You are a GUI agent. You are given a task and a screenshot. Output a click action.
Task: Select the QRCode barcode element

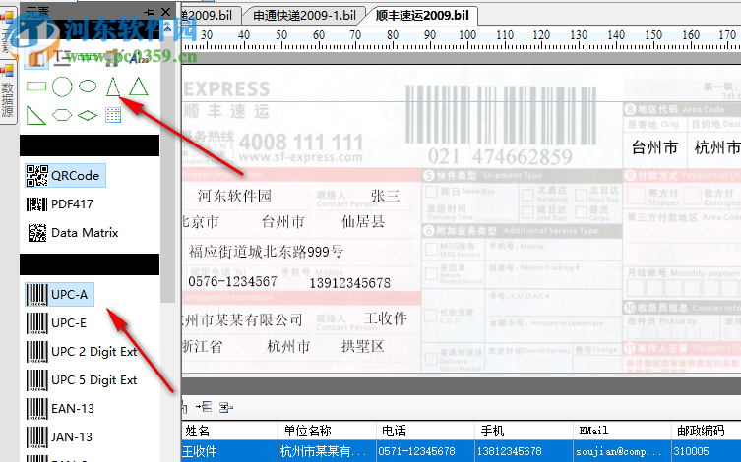click(65, 176)
